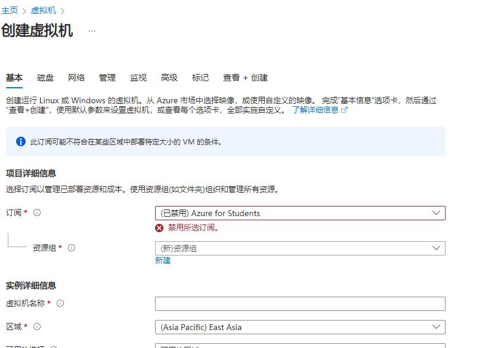
Task: Open the 查看 + 创建 tab
Action: point(245,78)
